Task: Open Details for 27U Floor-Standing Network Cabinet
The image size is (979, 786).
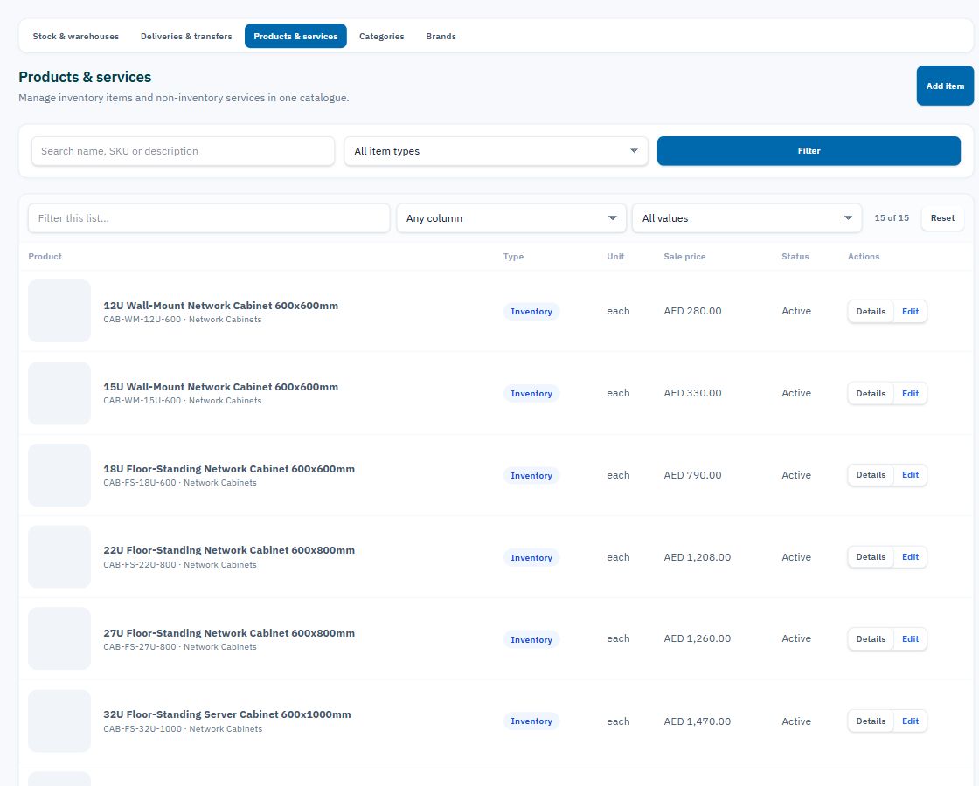Action: point(871,638)
